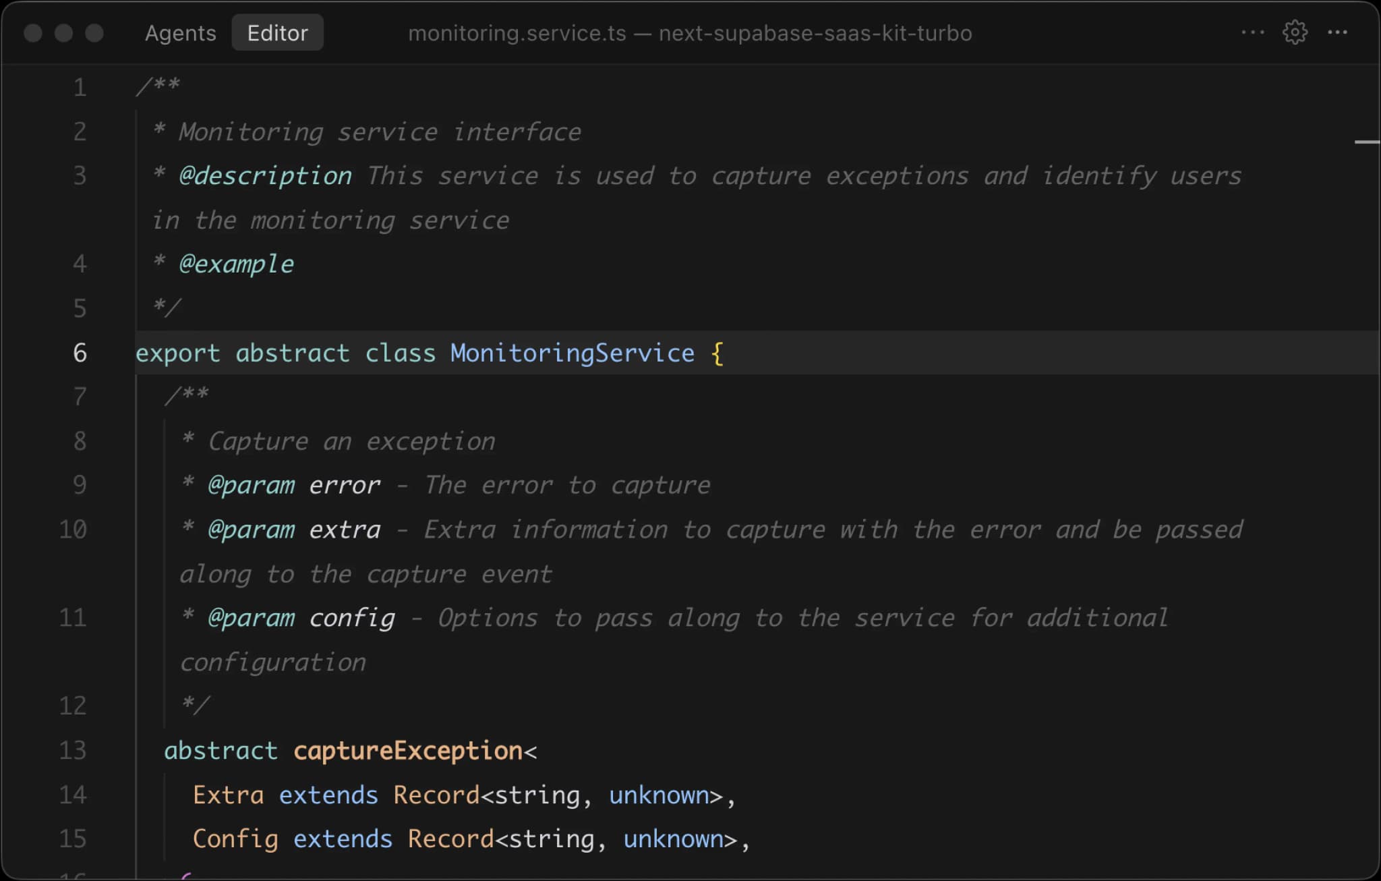Click the yellow opening brace on line 6
The height and width of the screenshot is (881, 1381).
(x=717, y=353)
